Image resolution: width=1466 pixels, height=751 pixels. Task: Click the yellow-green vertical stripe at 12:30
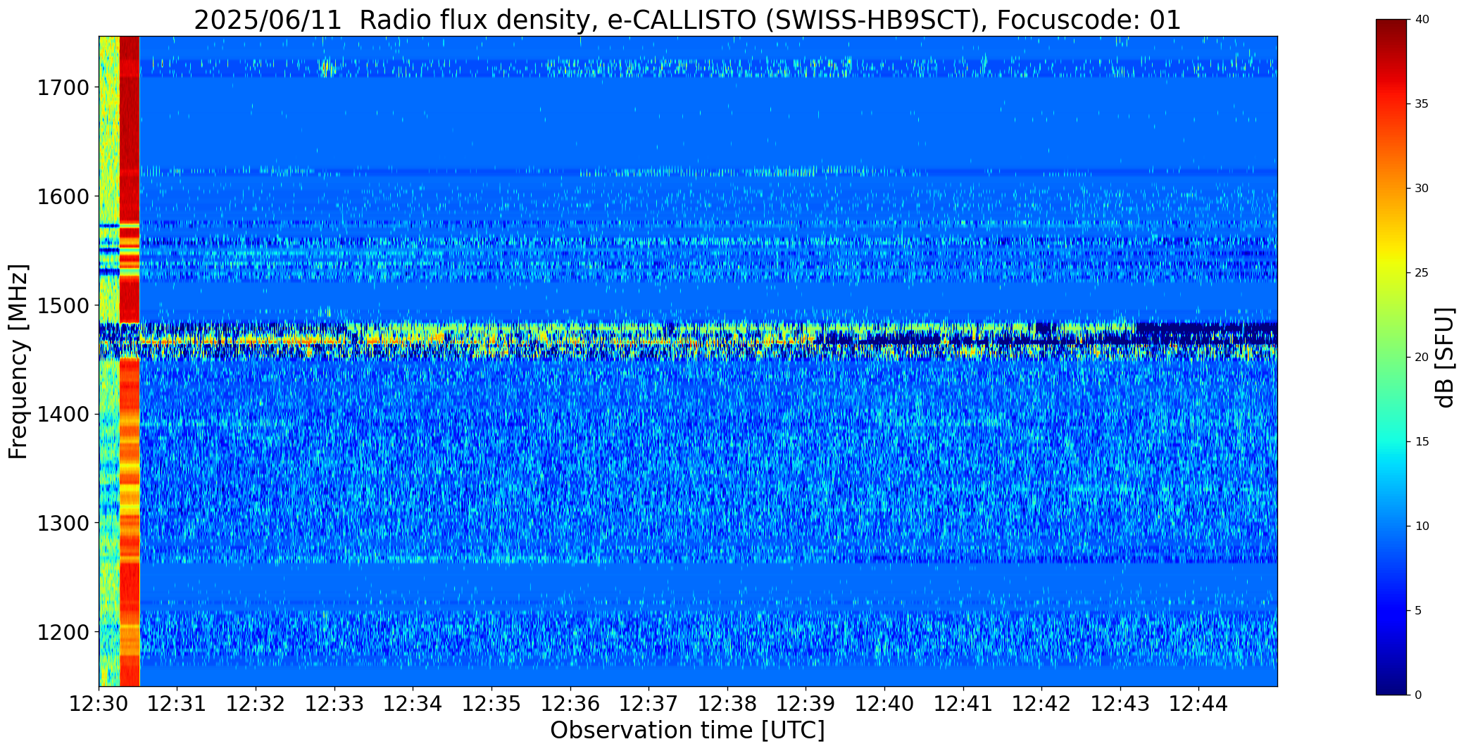point(109,361)
